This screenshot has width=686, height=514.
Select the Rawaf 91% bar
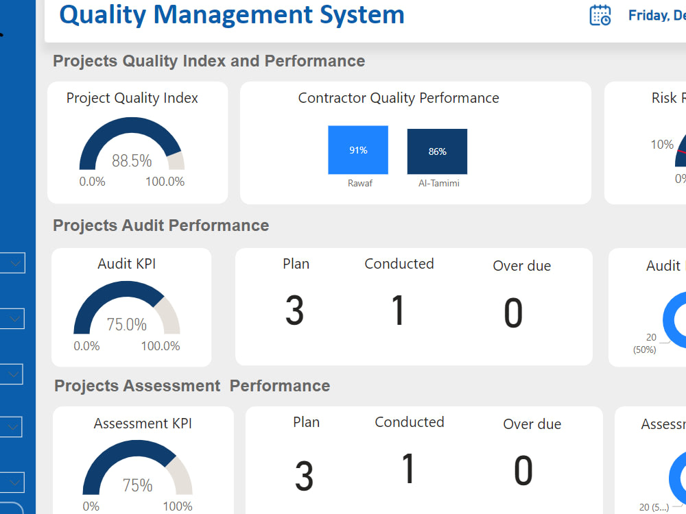358,149
